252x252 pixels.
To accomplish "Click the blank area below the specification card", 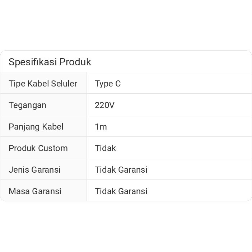I will 126,226.
